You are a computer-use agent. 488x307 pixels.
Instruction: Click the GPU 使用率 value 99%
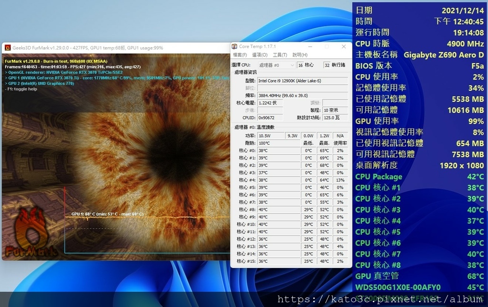click(476, 121)
